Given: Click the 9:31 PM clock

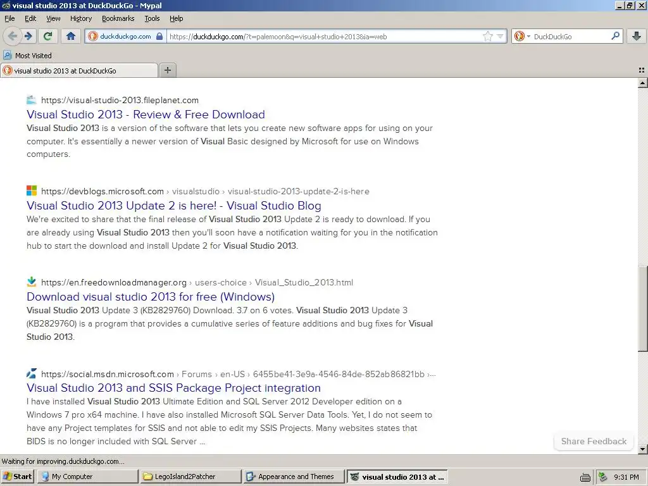Looking at the screenshot, I should pos(626,477).
